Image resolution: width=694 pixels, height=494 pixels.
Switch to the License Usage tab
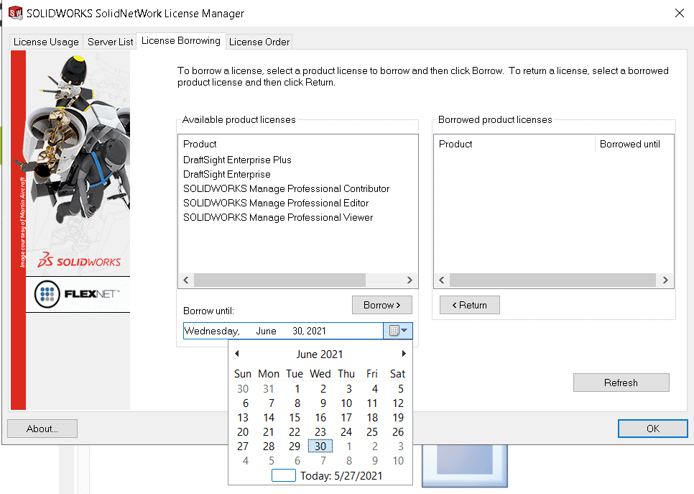point(46,42)
